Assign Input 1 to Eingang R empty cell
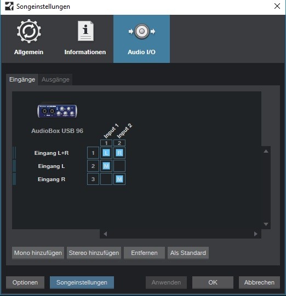 (106, 179)
